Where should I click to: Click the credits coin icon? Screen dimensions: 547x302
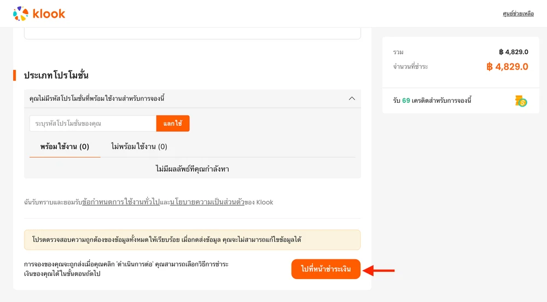[x=521, y=101]
